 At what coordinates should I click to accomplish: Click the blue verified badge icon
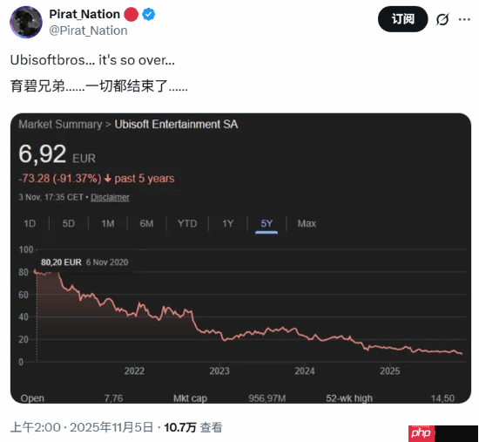click(149, 14)
